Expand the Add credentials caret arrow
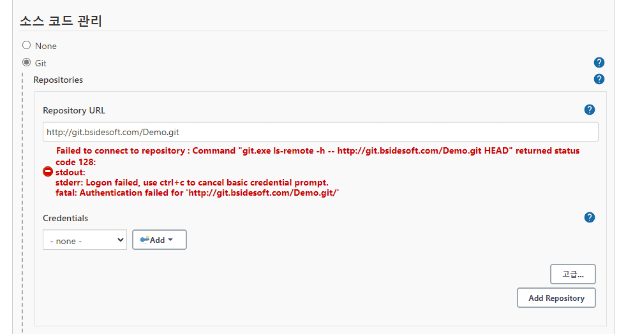The image size is (619, 334). click(170, 240)
